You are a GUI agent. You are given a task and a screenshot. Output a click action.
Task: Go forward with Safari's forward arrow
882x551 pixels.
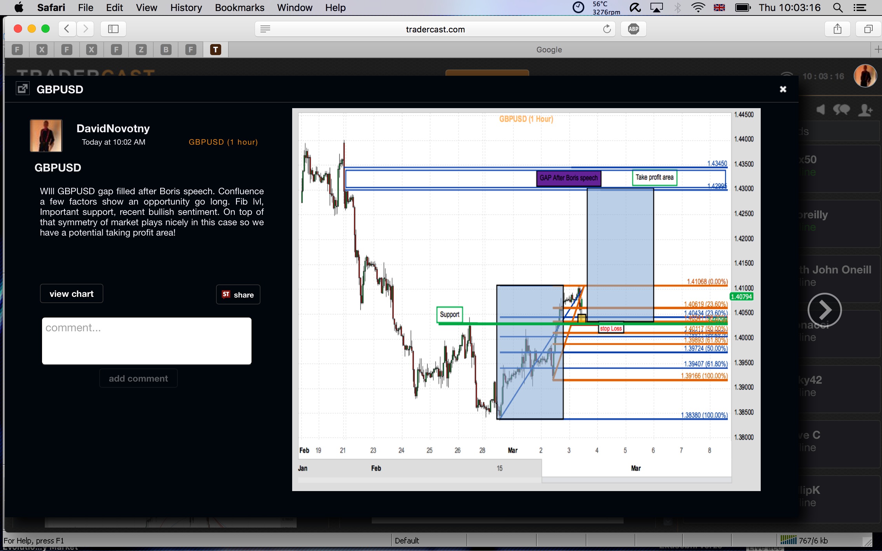[85, 29]
